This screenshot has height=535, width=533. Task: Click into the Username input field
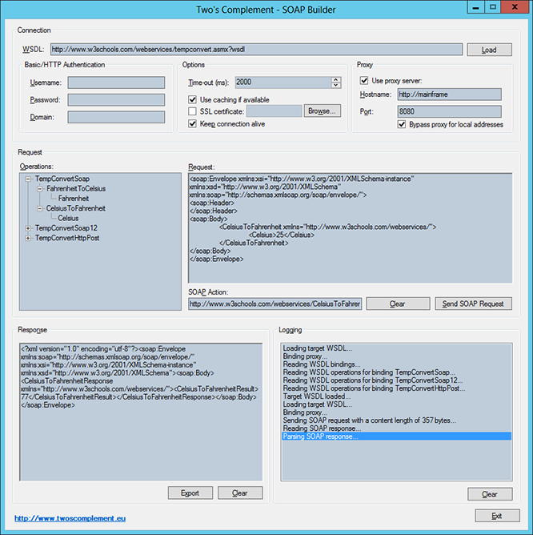pyautogui.click(x=116, y=82)
